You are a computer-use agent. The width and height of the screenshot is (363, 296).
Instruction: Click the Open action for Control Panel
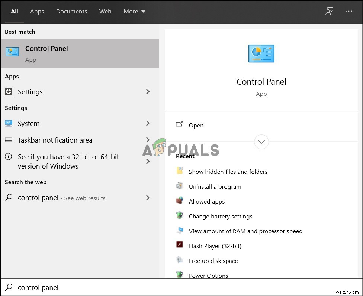[196, 125]
